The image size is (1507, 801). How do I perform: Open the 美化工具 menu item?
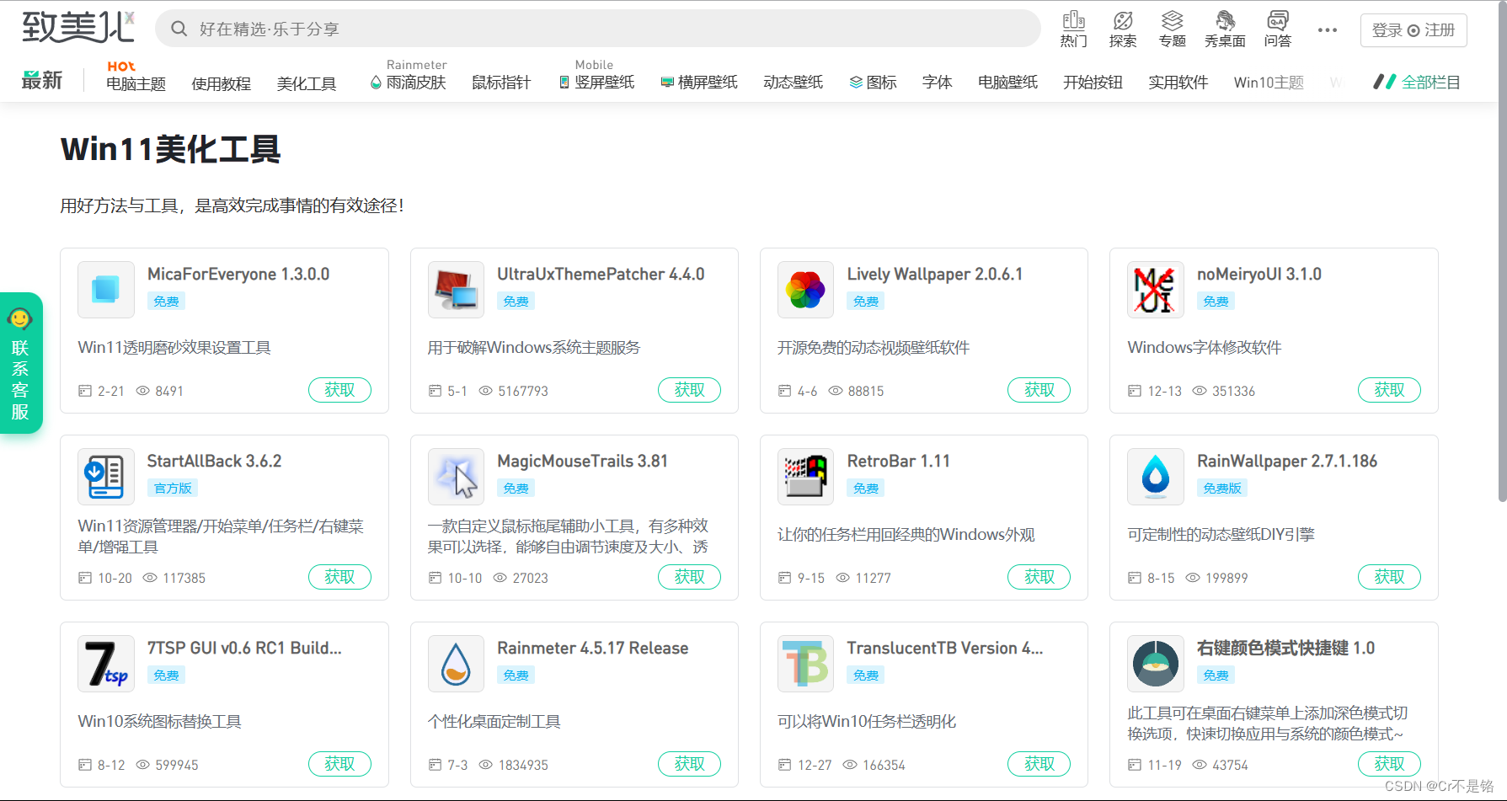307,83
